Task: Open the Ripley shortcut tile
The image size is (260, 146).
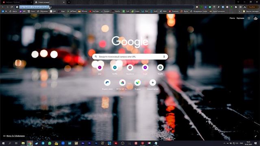Action: click(160, 68)
